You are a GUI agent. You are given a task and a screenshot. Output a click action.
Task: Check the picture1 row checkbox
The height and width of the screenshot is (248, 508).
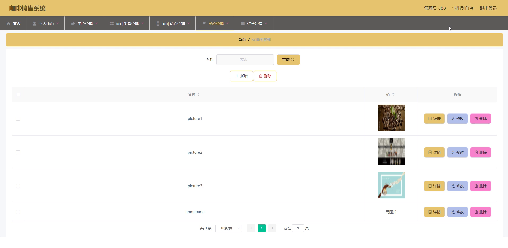click(18, 119)
